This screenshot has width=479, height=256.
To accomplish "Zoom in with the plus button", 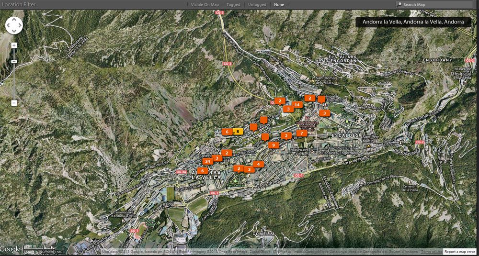I will tap(14, 45).
